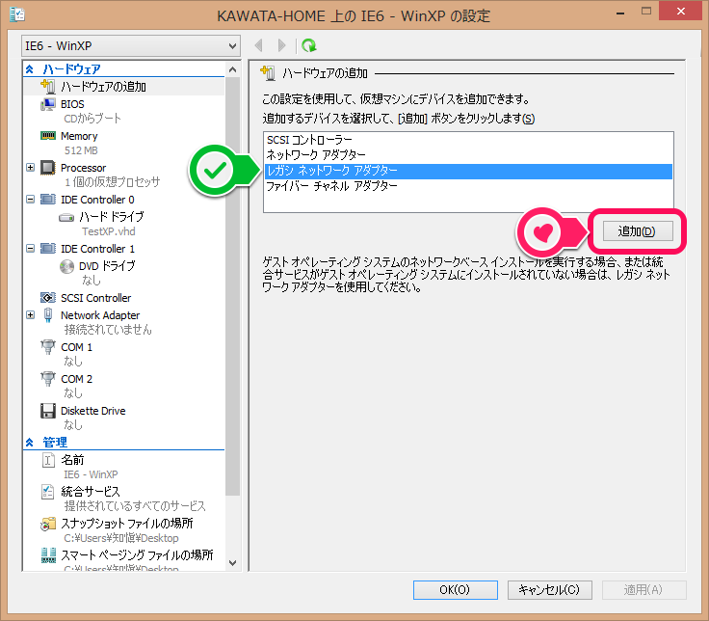This screenshot has width=709, height=621.
Task: Collapse the IDE Controller 1 node
Action: [x=30, y=249]
